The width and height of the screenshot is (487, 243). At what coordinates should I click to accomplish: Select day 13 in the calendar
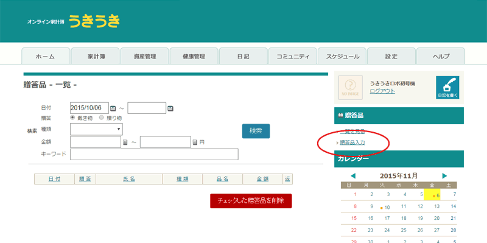(x=436, y=206)
